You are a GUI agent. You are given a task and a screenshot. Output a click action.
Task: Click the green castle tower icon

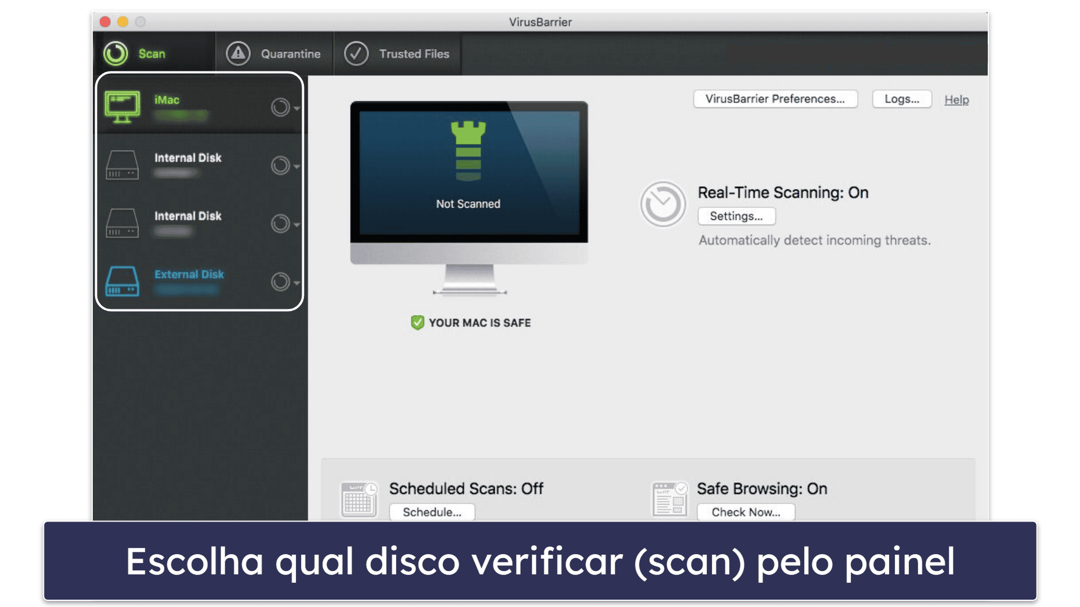pos(468,151)
